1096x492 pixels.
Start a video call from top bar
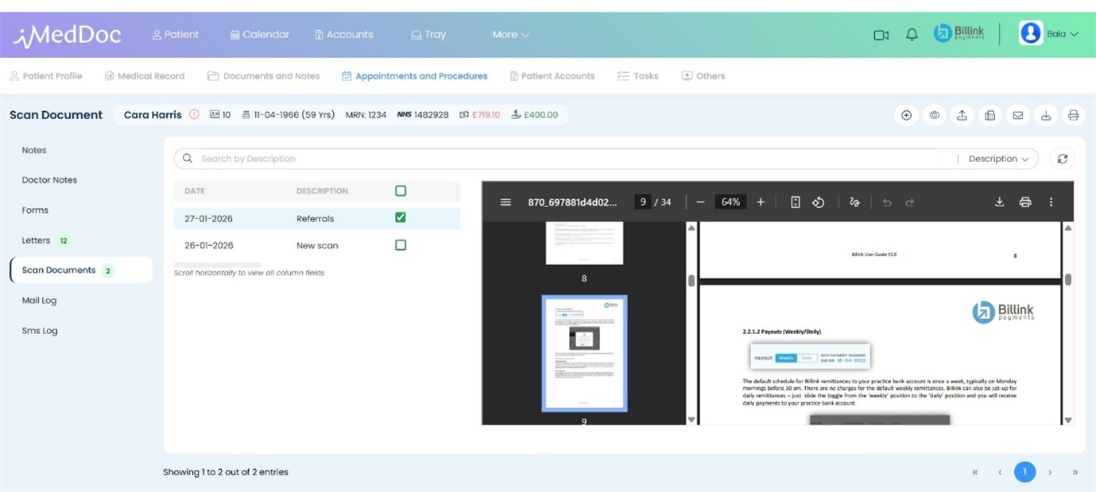[881, 35]
